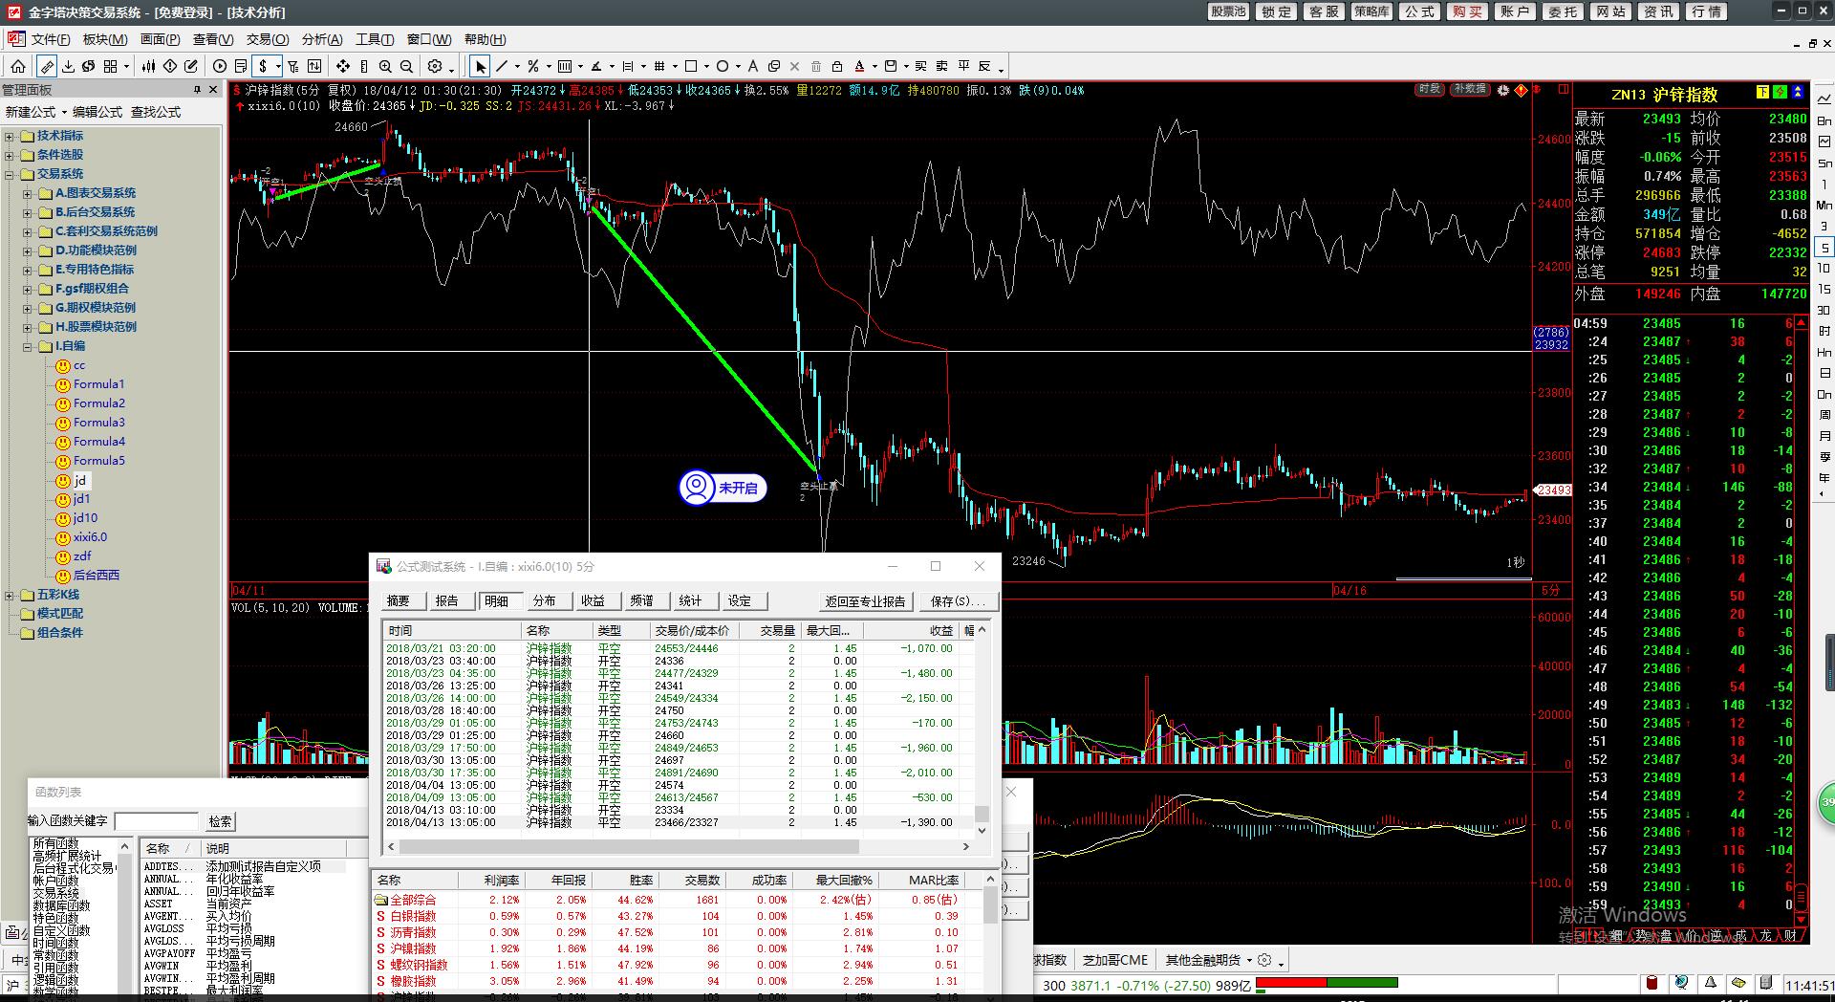Select the 日 daily period button

tap(1824, 373)
